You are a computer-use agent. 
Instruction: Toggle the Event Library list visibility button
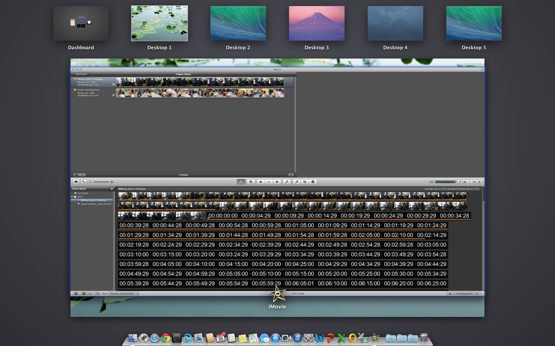pos(76,294)
